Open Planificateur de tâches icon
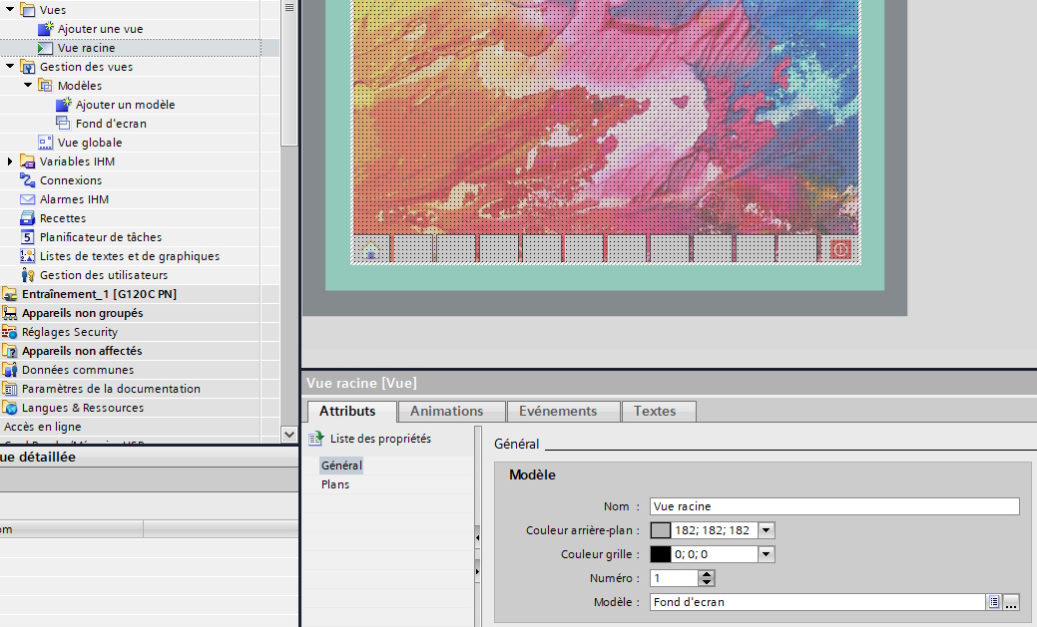1037x627 pixels. click(28, 237)
